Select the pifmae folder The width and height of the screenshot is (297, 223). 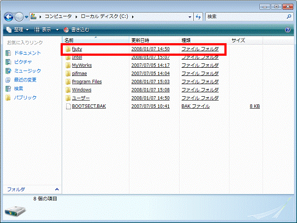tap(79, 73)
